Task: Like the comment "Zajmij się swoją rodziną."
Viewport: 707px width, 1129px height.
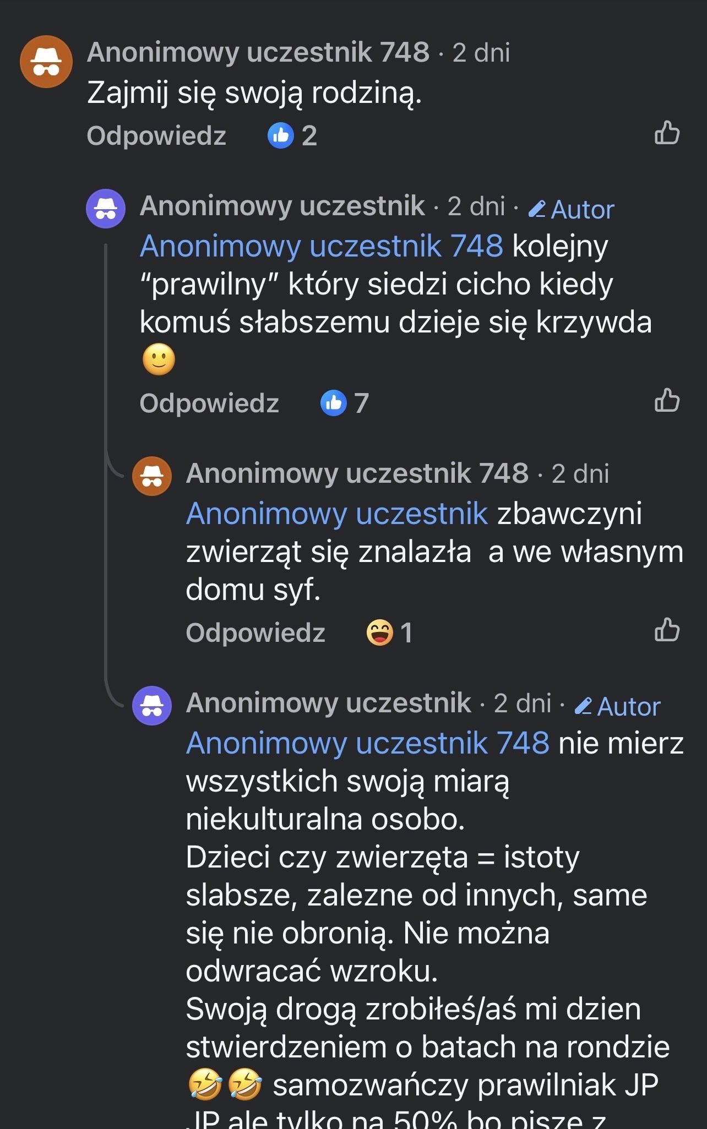Action: (667, 134)
